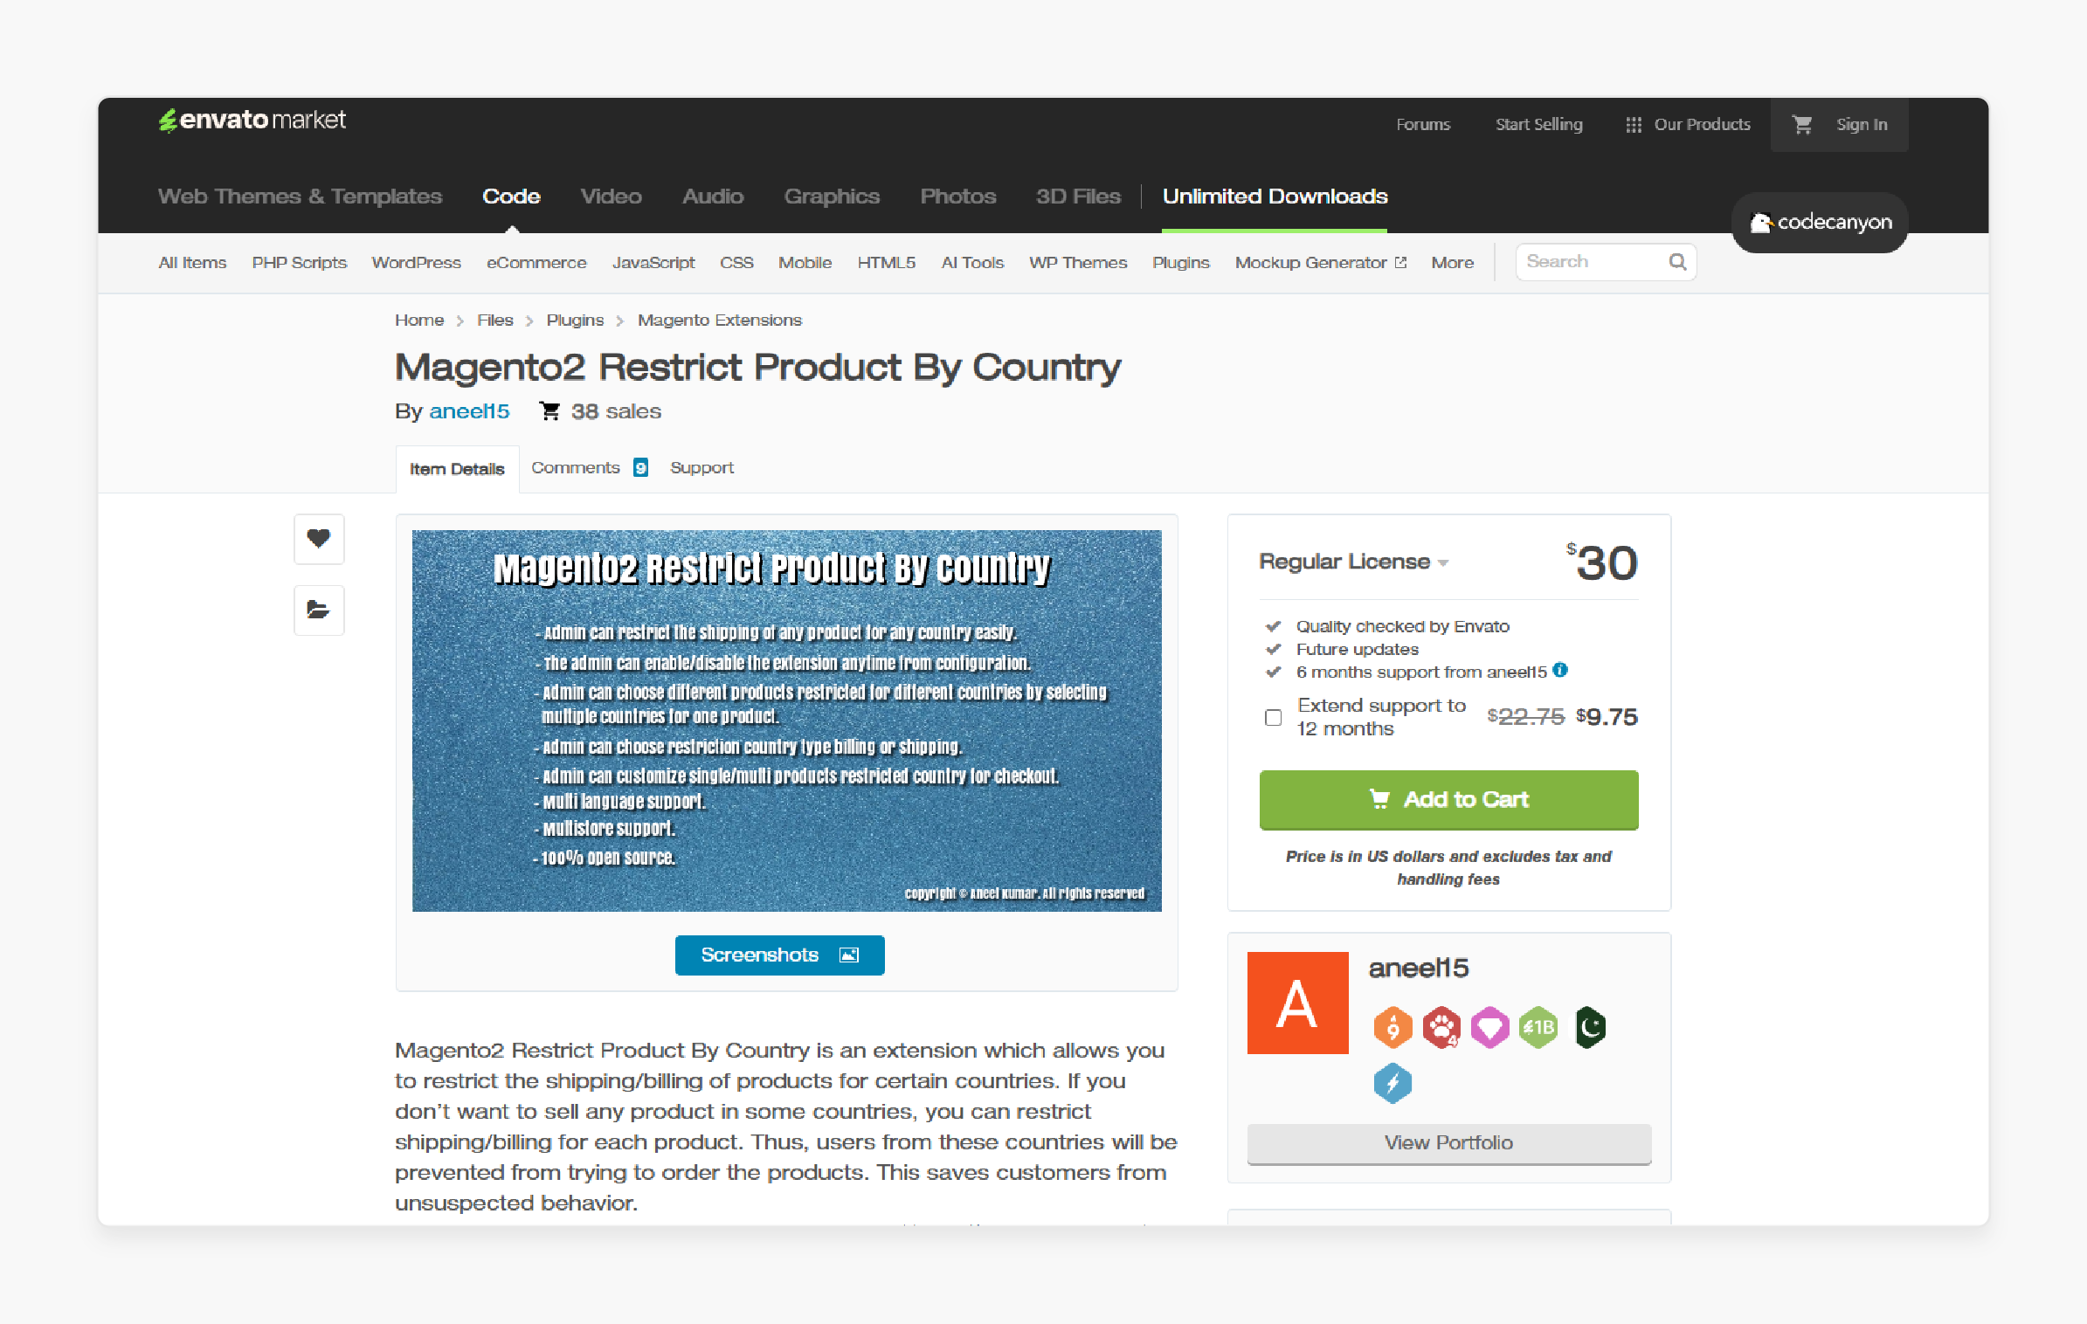This screenshot has height=1324, width=2087.
Task: Check the extend support to 12 months checkbox
Action: pos(1268,718)
